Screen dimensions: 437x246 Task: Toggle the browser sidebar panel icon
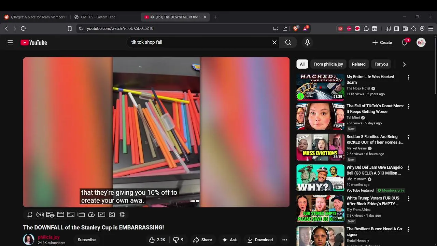pyautogui.click(x=396, y=29)
